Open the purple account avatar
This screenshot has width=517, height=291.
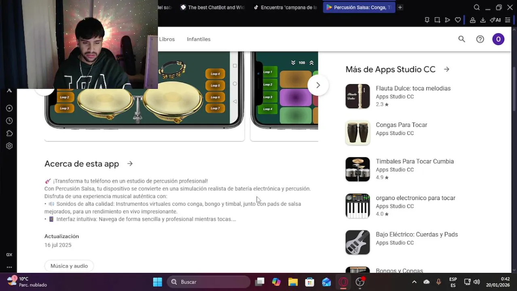coord(498,39)
